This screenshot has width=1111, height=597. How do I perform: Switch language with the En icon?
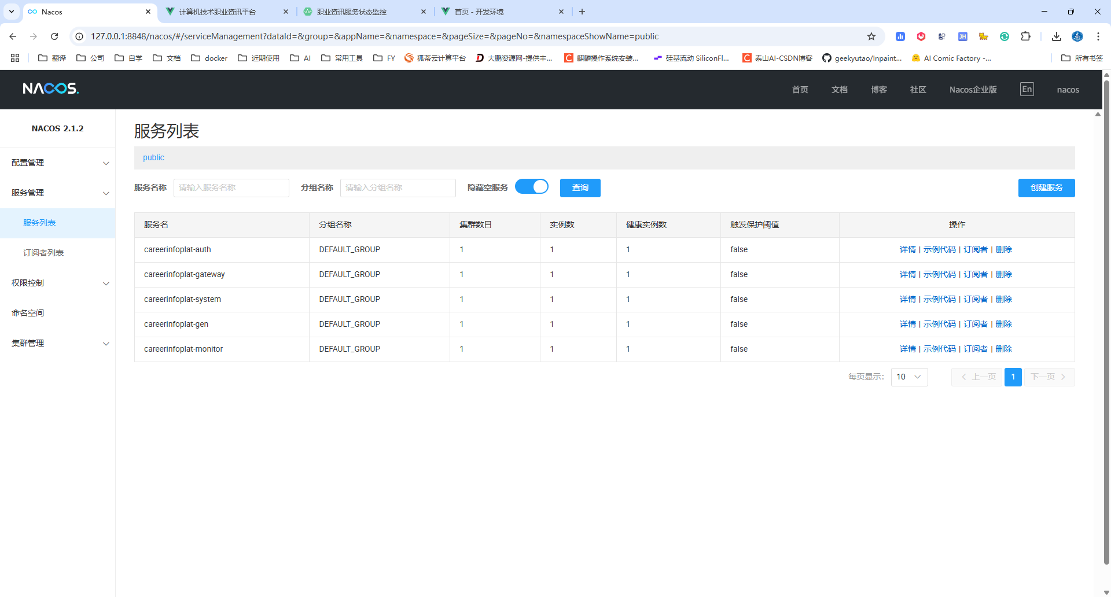pos(1027,89)
